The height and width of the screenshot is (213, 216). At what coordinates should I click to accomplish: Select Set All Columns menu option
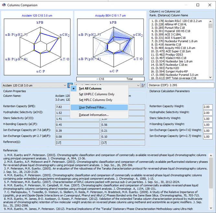tap(99, 89)
